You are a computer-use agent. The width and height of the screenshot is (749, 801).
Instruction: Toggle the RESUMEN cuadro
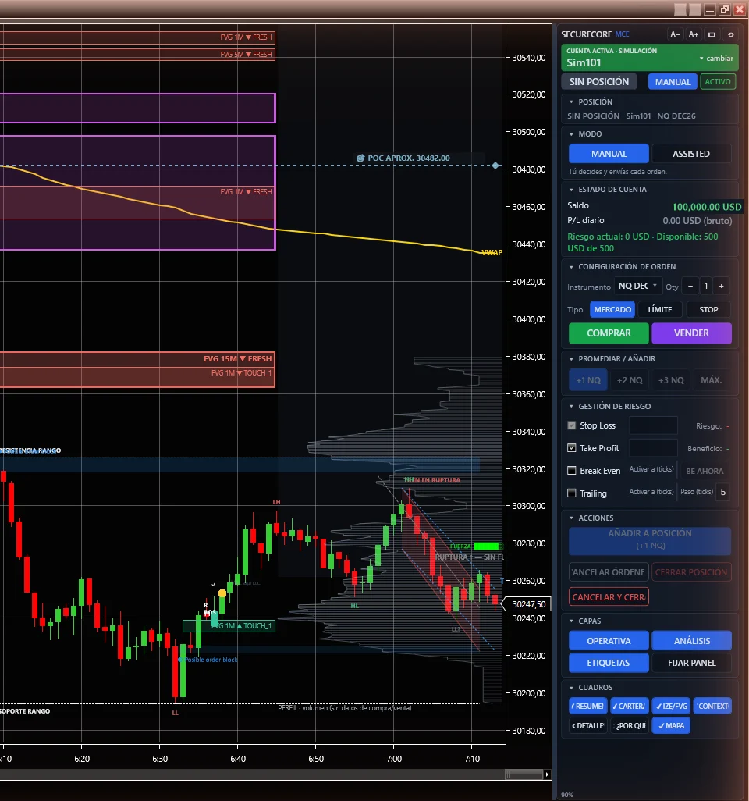point(588,706)
